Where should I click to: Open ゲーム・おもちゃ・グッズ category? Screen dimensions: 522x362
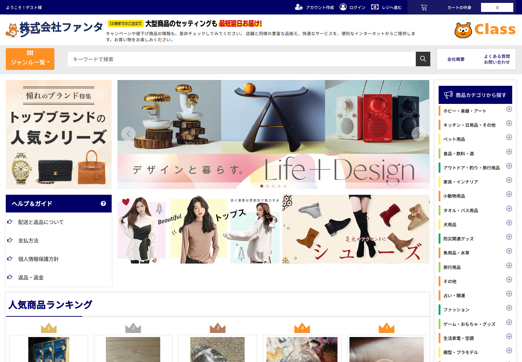coord(469,324)
